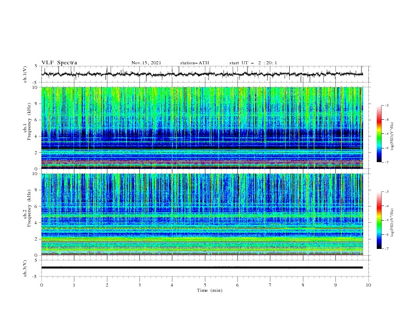Click the "Time (min)" axis title
The image size is (415, 320).
210,290
